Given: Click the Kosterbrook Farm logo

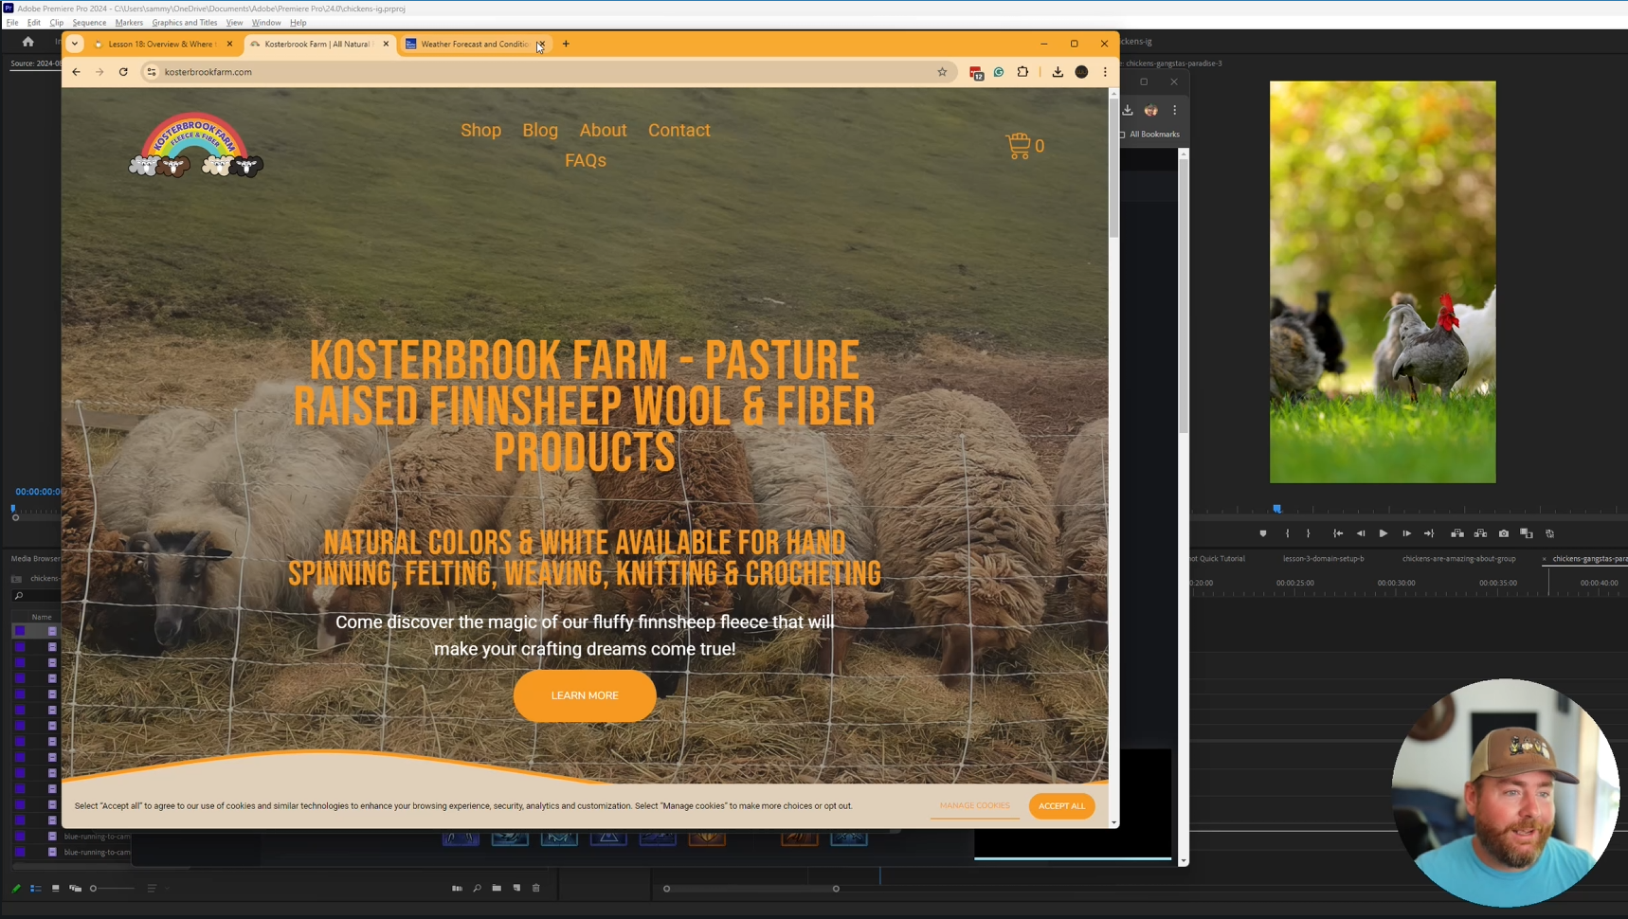Looking at the screenshot, I should (x=195, y=145).
